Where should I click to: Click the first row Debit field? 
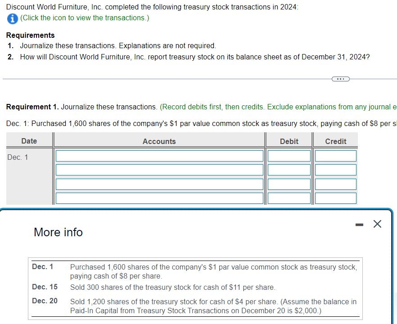289,156
